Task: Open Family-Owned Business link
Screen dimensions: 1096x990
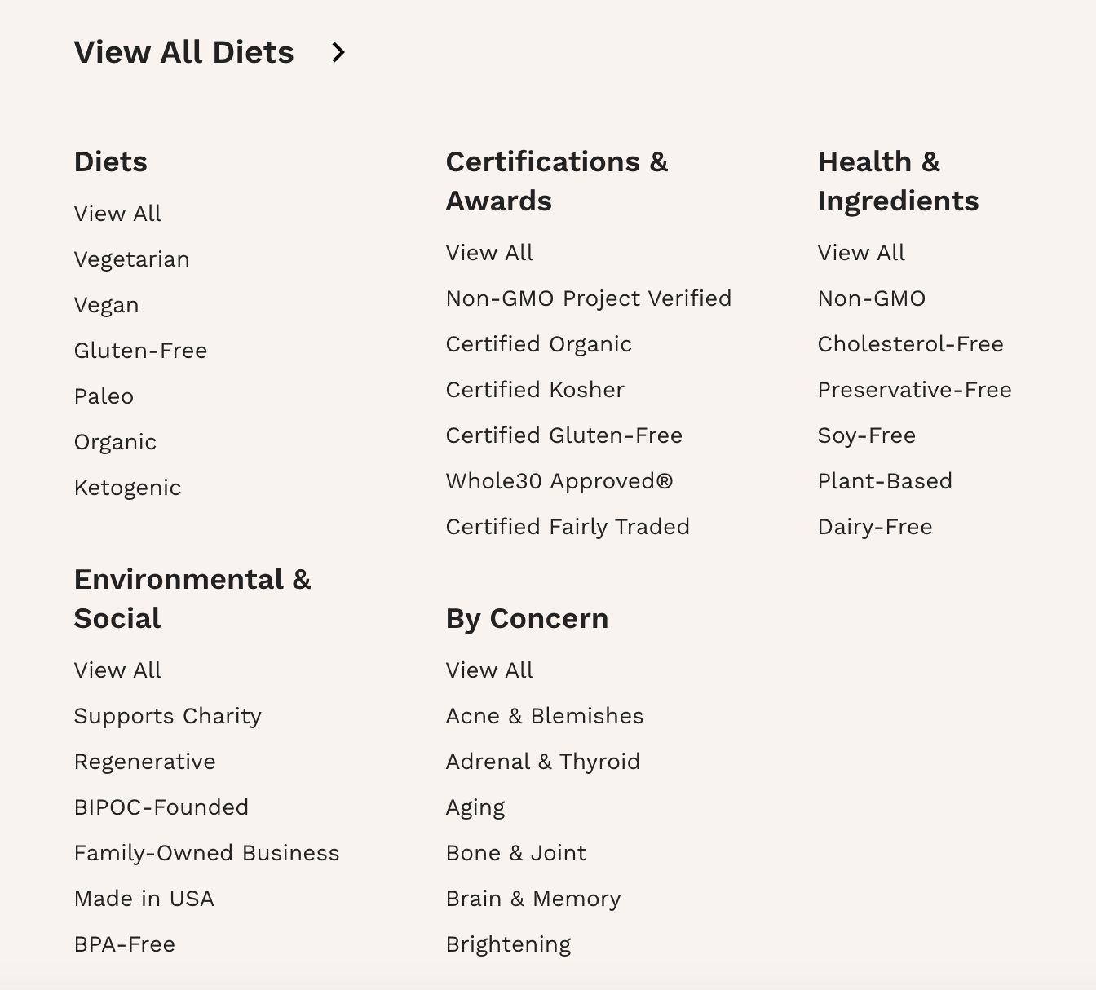Action: click(206, 853)
